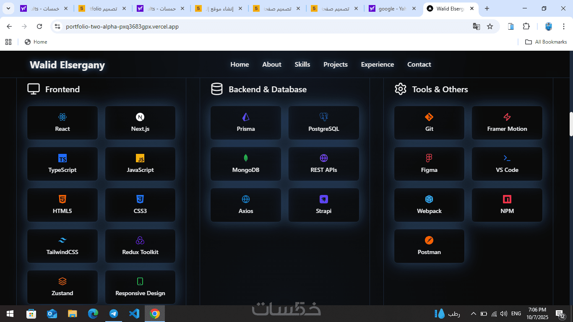Click the Frontend section heading text
Viewport: 573px width, 322px height.
coord(63,89)
